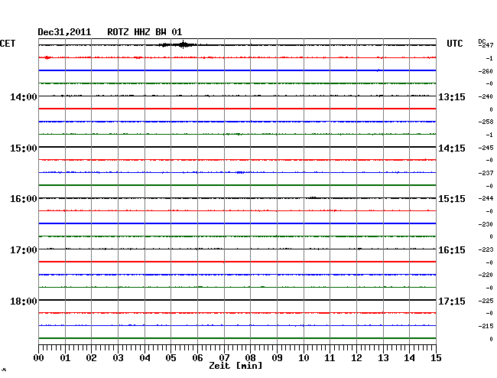
Task: Click the DC offset value "-244"
Action: pyautogui.click(x=486, y=198)
